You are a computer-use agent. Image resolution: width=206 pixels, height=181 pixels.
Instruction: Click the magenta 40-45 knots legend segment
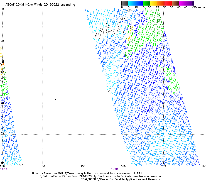click(x=183, y=3)
